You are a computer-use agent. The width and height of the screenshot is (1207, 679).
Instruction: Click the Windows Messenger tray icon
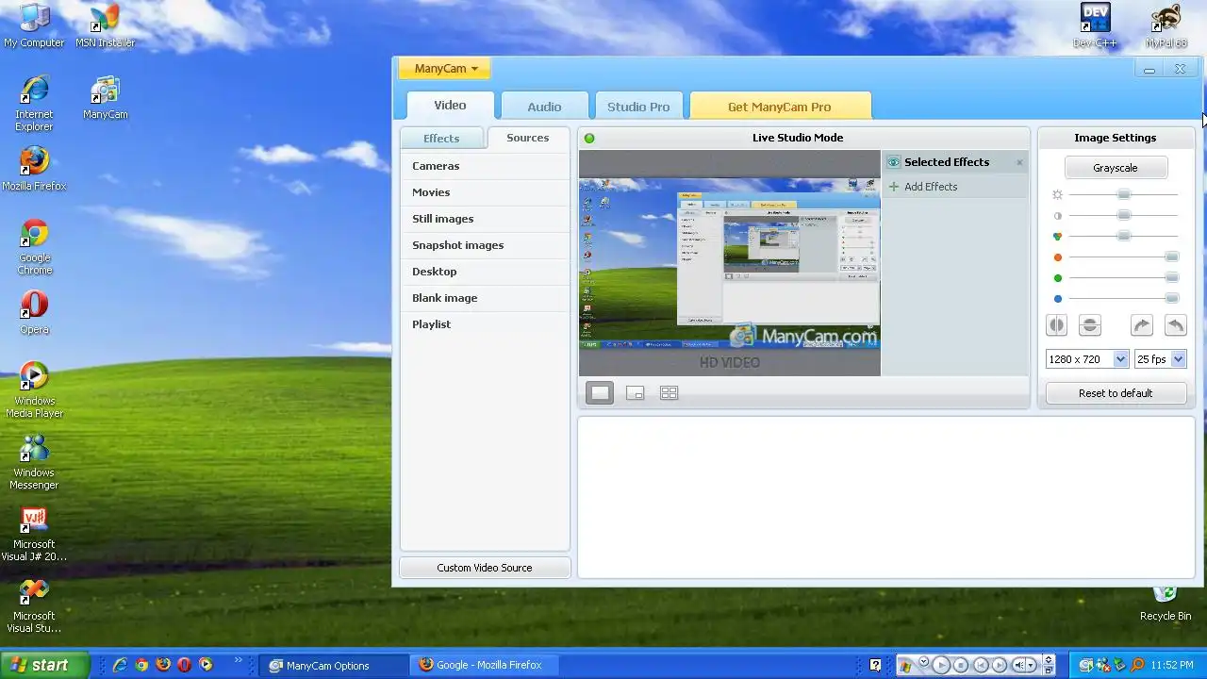pyautogui.click(x=1102, y=666)
